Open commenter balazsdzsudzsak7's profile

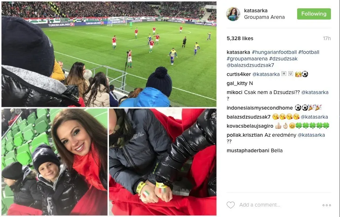[x=248, y=117]
